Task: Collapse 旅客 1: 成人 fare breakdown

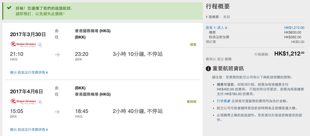Action: (x=216, y=28)
